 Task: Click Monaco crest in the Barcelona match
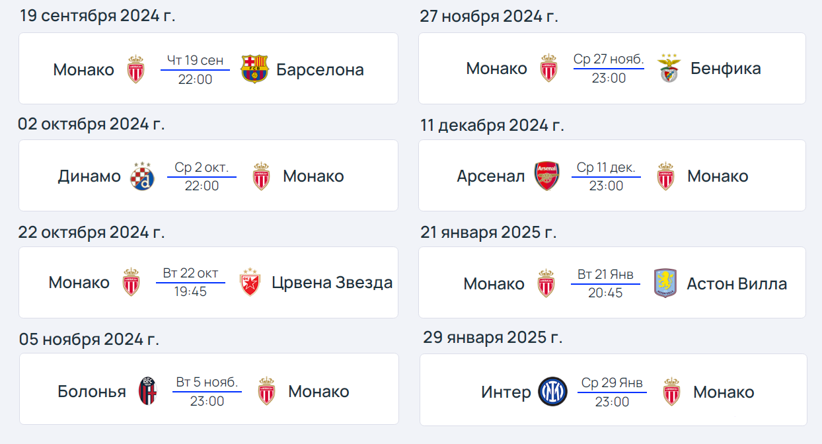(135, 69)
